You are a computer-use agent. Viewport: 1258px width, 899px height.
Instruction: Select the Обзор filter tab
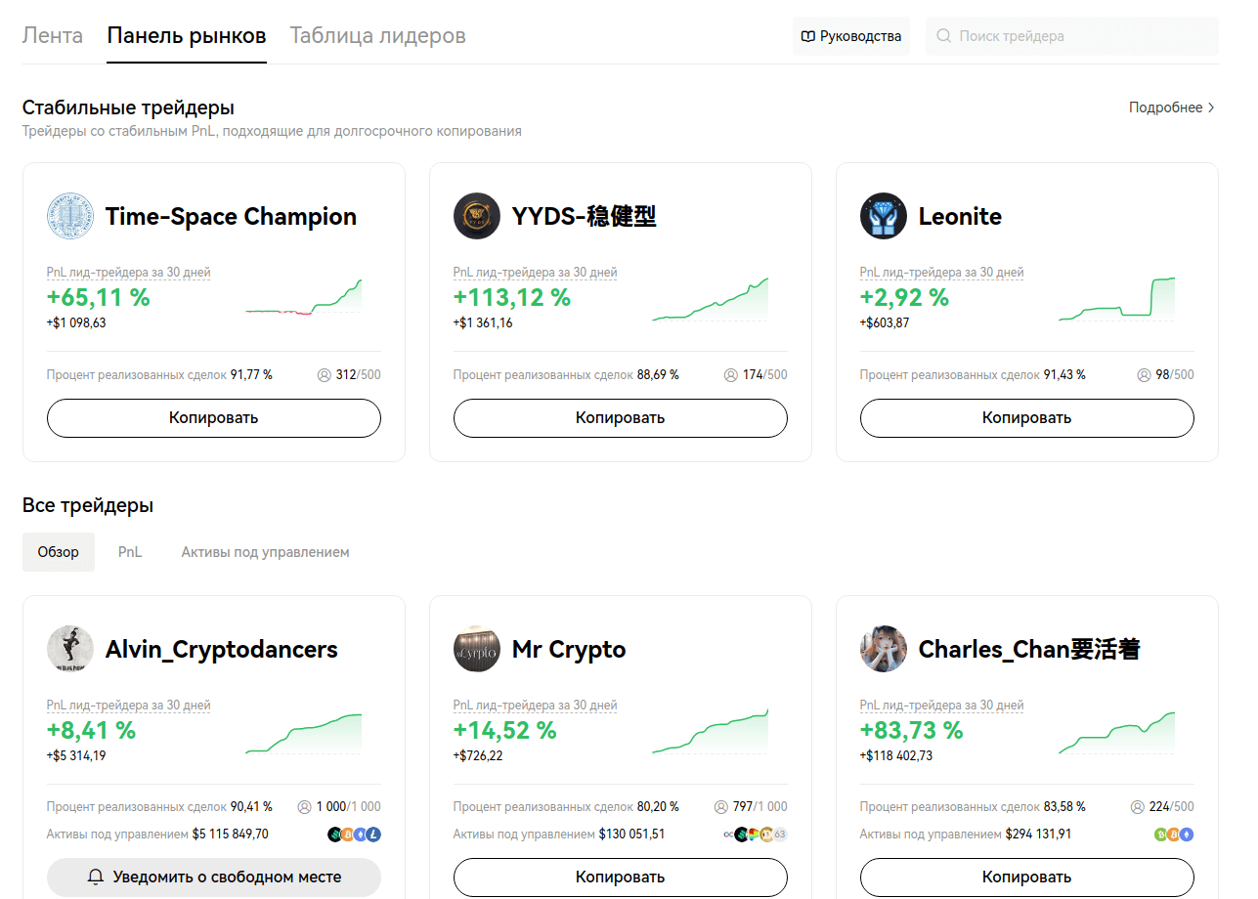click(x=59, y=552)
